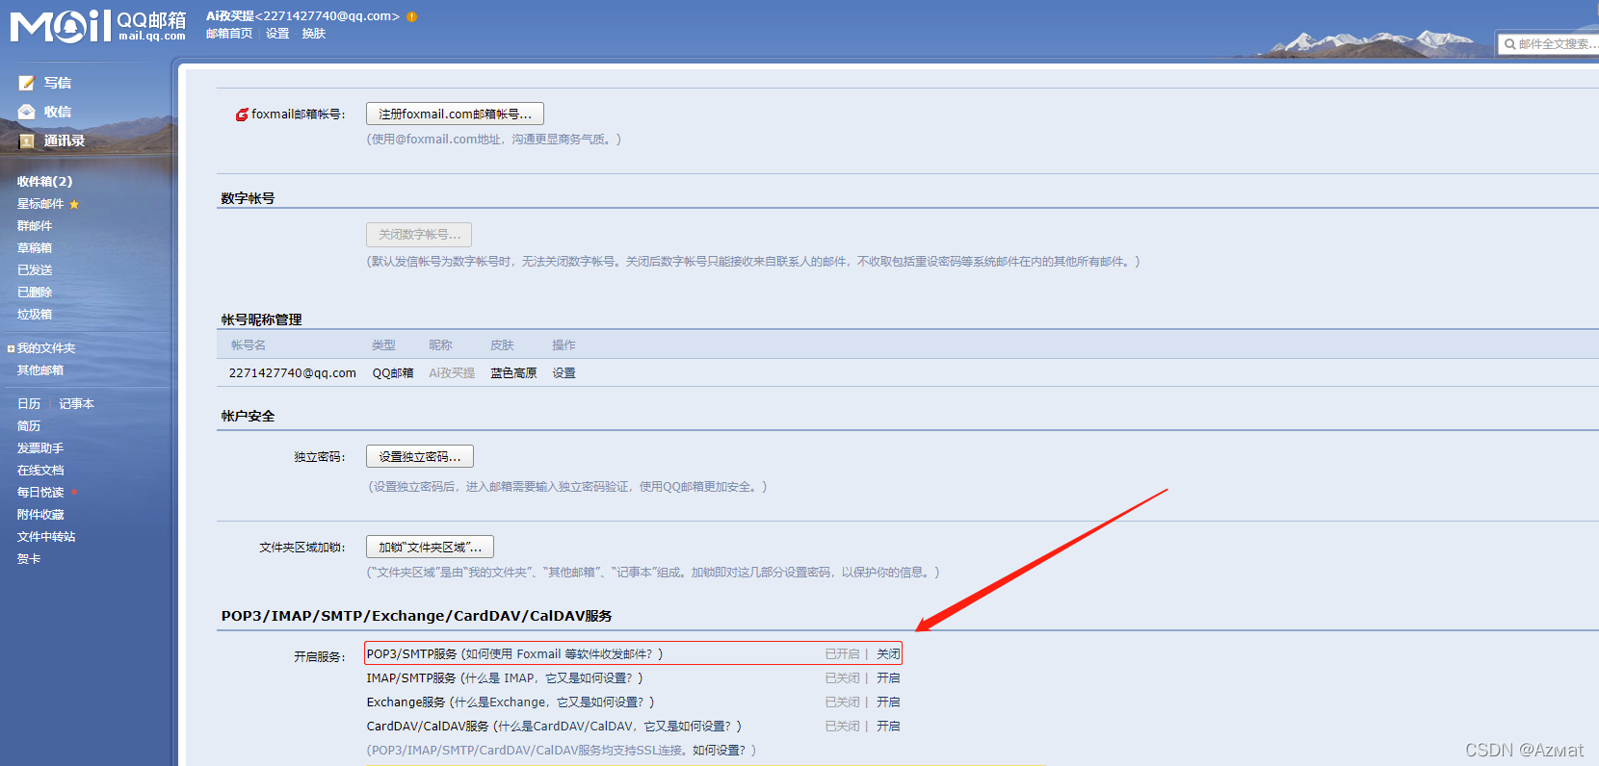Open 贺卡 in sidebar
This screenshot has height=766, width=1599.
click(x=29, y=559)
